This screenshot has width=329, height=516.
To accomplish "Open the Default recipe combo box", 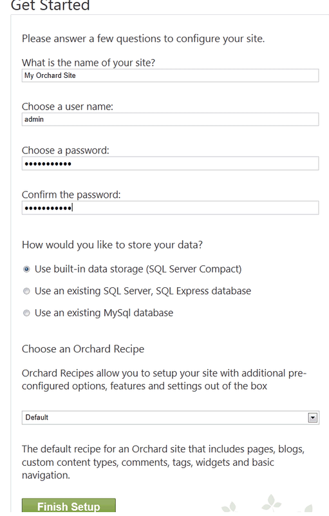I will click(x=170, y=417).
